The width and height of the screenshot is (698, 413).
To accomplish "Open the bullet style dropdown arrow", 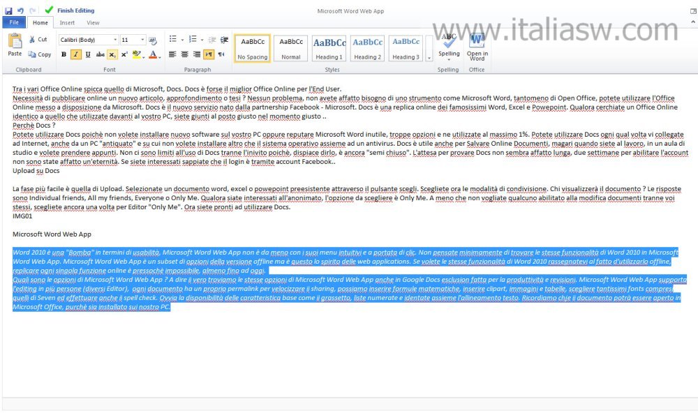I will 182,40.
